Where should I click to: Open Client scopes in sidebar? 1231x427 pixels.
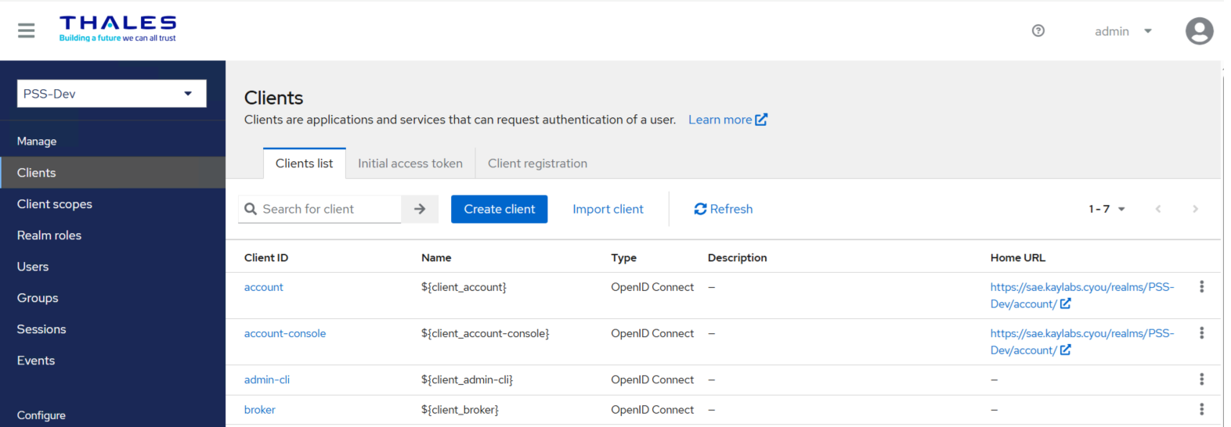[55, 204]
